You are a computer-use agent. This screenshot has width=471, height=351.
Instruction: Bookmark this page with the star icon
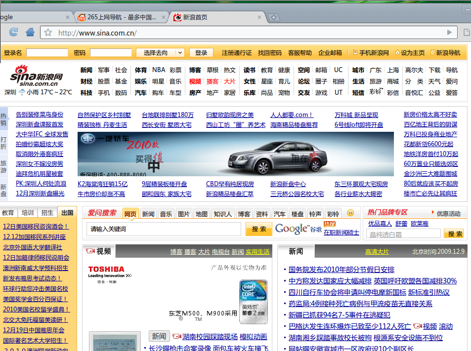pos(48,33)
